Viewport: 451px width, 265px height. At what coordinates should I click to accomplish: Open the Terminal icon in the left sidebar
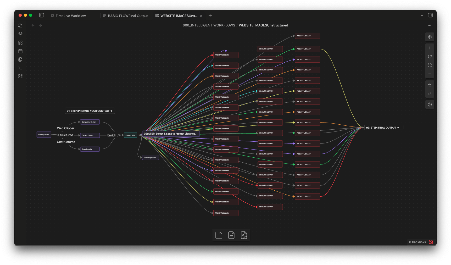pos(20,68)
